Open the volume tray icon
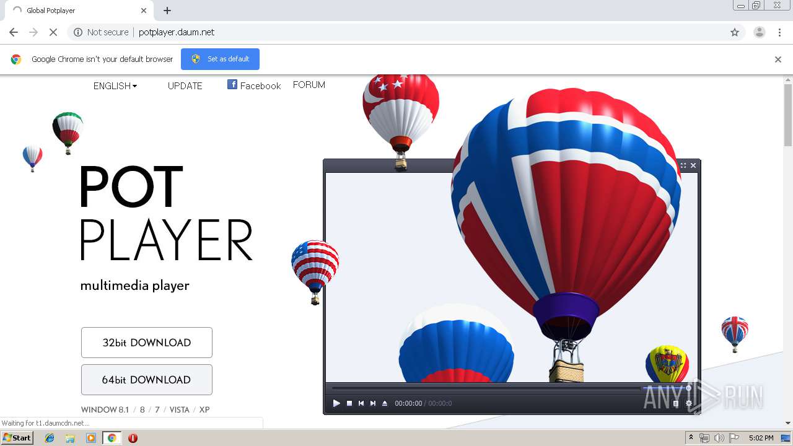793x446 pixels. (x=719, y=438)
